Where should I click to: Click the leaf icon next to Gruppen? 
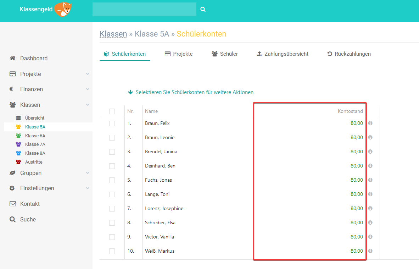12,173
